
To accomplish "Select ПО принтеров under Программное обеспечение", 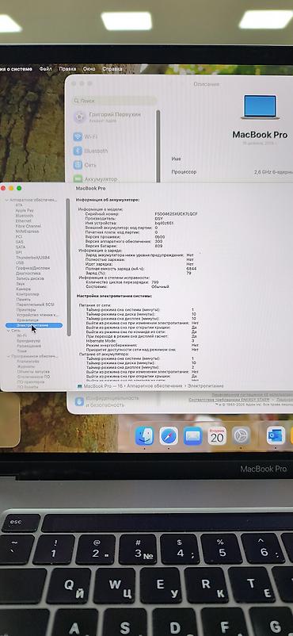I will 31,382.
